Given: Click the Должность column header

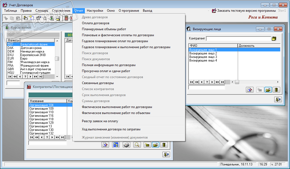Looking at the screenshot, I should click(x=259, y=45).
